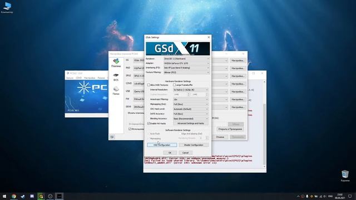Toggle Auto Flush checkbox in software settings

point(149,134)
